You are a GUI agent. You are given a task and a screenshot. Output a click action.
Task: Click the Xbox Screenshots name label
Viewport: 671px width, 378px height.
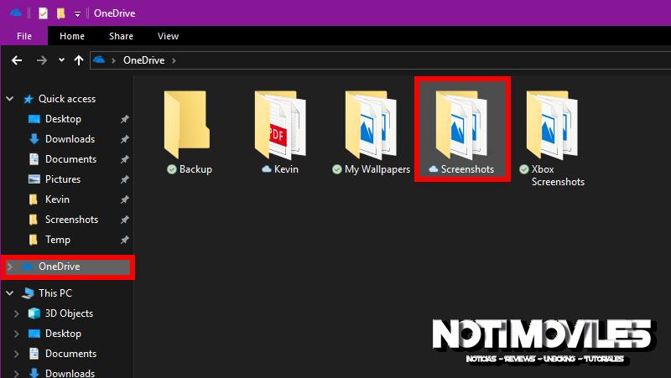[558, 175]
